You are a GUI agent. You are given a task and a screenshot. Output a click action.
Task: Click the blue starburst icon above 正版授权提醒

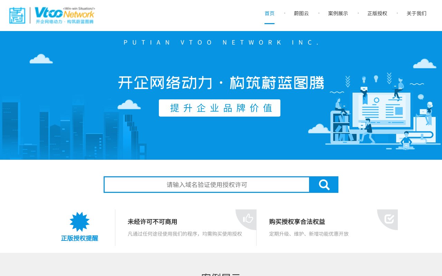click(79, 220)
